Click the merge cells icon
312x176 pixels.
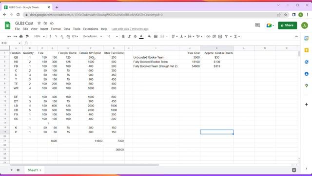162,37
